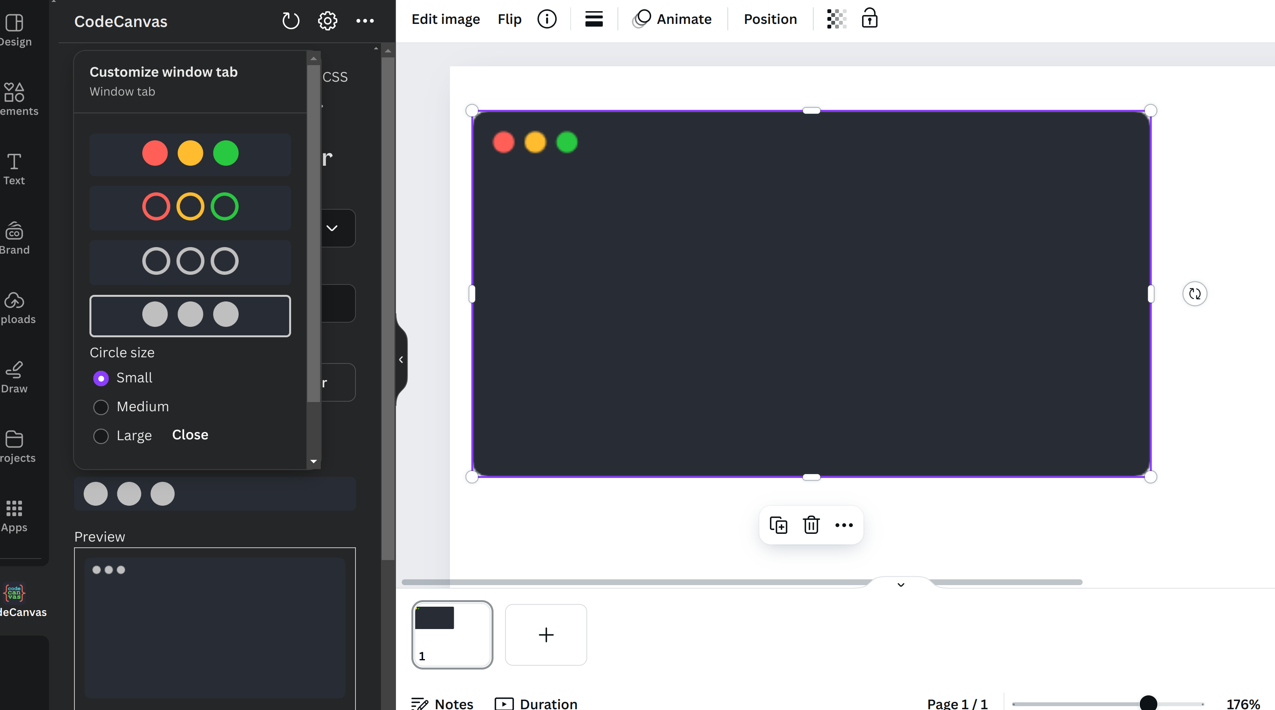Image resolution: width=1275 pixels, height=710 pixels.
Task: Click the rotate handle beside canvas
Action: pos(1194,294)
